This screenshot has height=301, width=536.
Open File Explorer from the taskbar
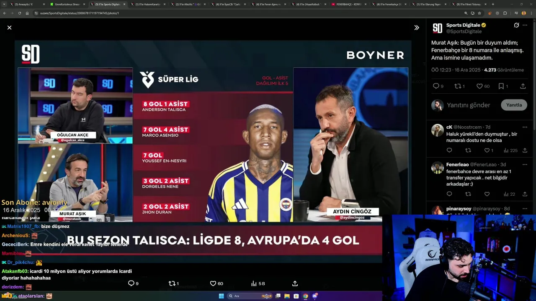coord(287,296)
